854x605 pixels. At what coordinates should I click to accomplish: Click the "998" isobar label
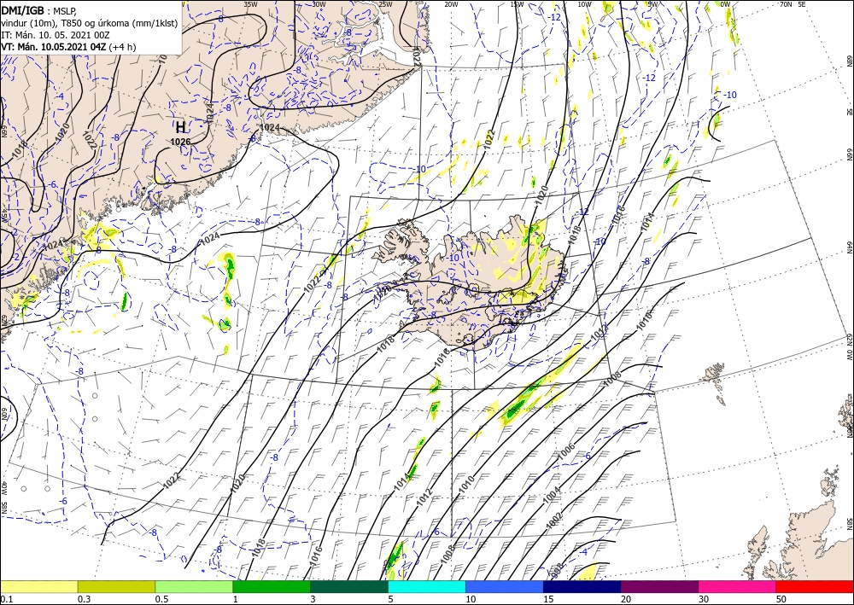pos(557,570)
